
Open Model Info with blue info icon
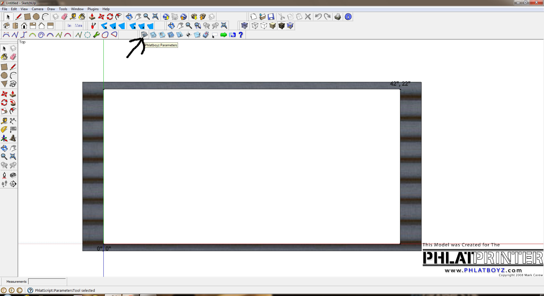coord(348,17)
